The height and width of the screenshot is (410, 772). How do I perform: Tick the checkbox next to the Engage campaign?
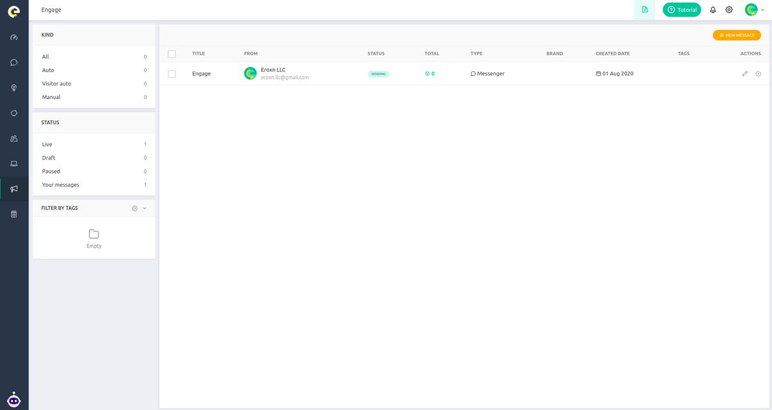point(172,73)
